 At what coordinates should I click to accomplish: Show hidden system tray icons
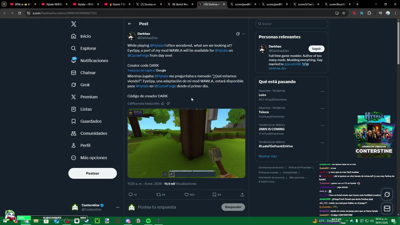coord(346,221)
